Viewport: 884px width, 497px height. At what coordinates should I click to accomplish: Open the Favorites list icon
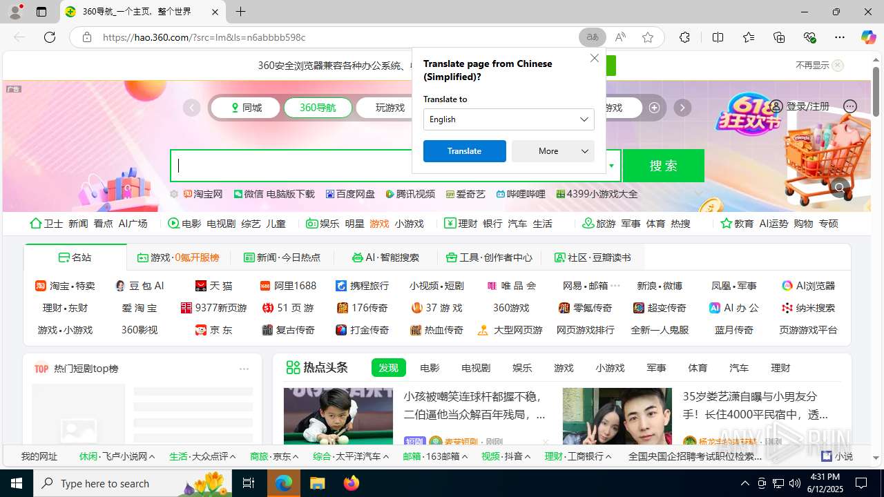(749, 37)
